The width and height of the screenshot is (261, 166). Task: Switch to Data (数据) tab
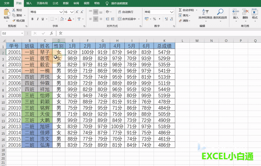66,3
